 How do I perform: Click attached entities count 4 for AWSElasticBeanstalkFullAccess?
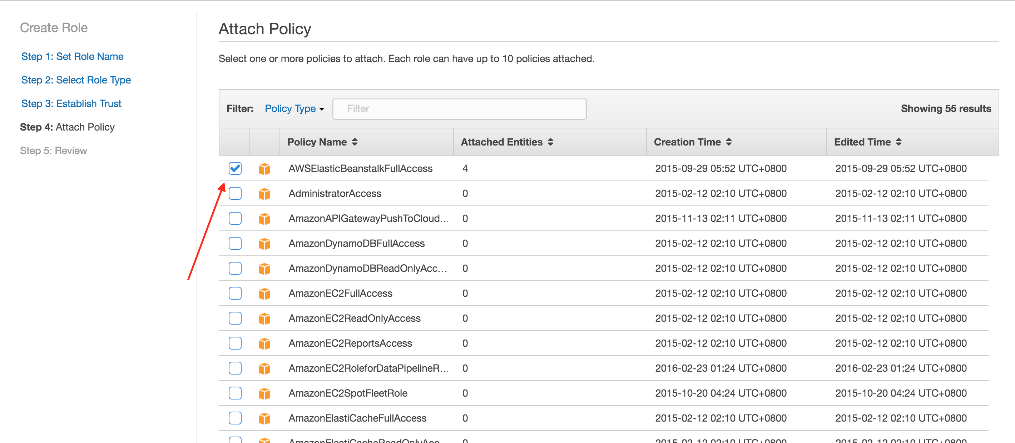pos(465,169)
